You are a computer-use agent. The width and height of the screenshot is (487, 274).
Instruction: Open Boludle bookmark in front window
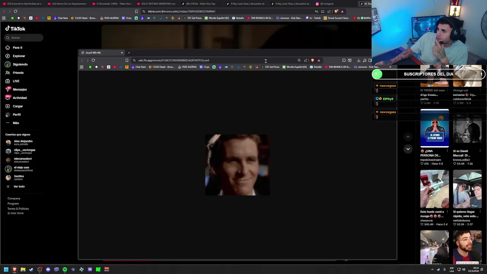(x=316, y=67)
